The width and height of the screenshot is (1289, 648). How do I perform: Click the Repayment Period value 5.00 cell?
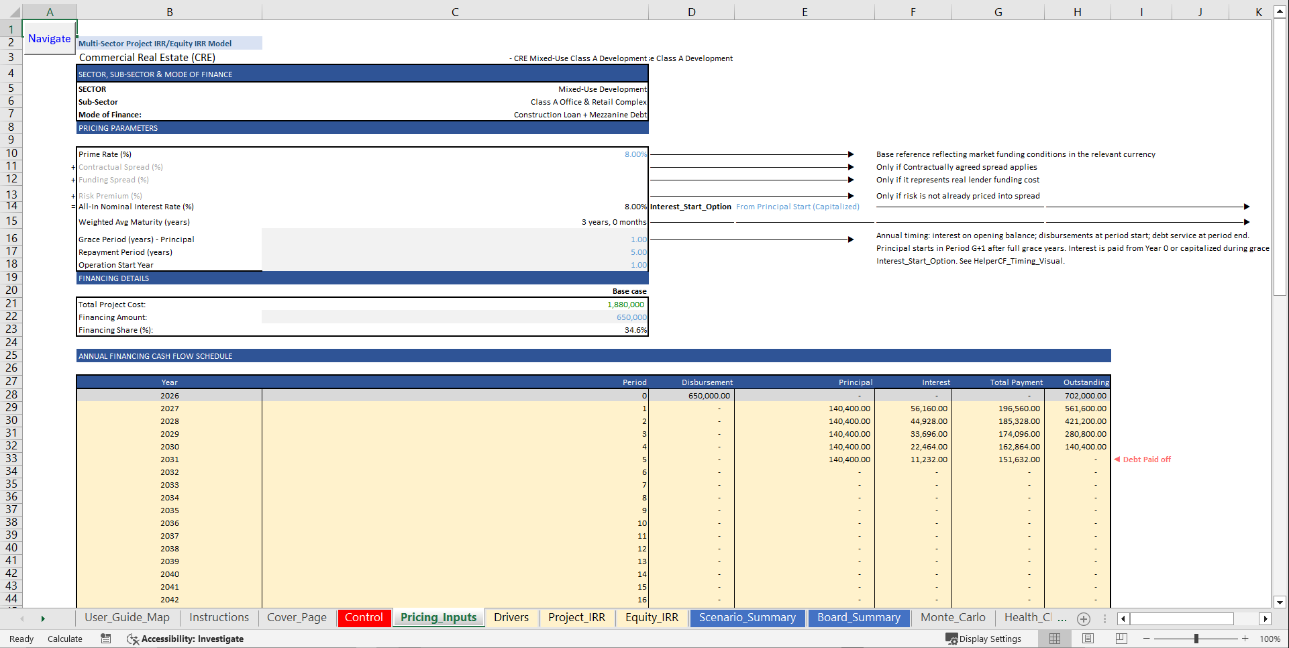(455, 252)
